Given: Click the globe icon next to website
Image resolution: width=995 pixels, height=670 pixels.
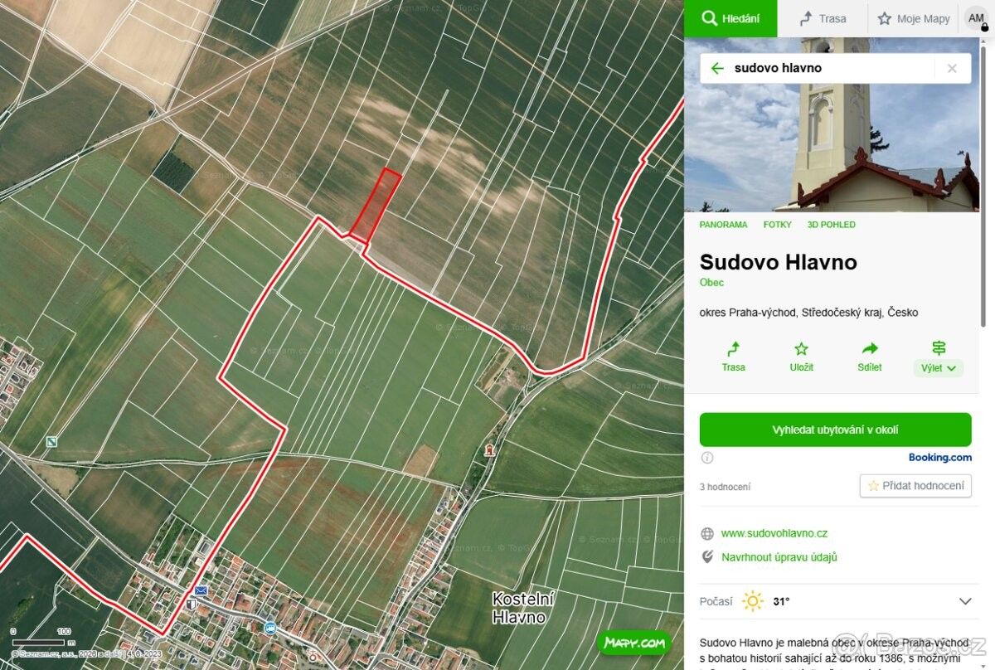Looking at the screenshot, I should tap(707, 533).
